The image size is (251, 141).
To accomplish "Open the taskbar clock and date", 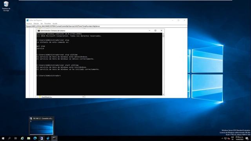I will point(240,138).
